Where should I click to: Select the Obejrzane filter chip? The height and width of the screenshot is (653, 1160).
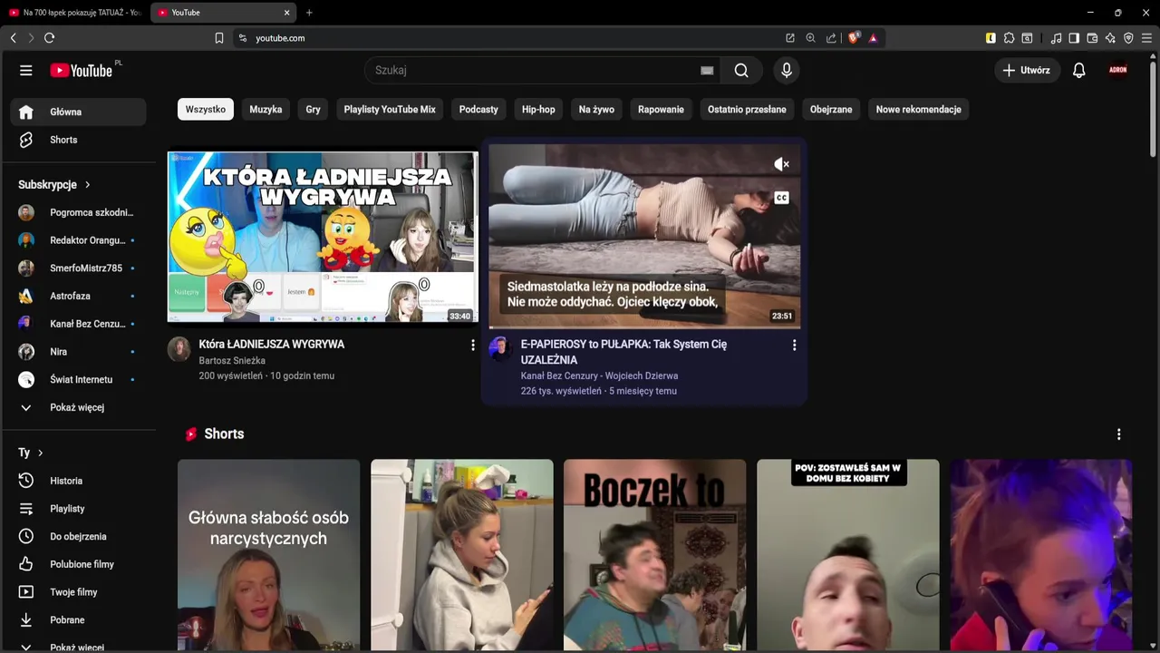pyautogui.click(x=831, y=110)
